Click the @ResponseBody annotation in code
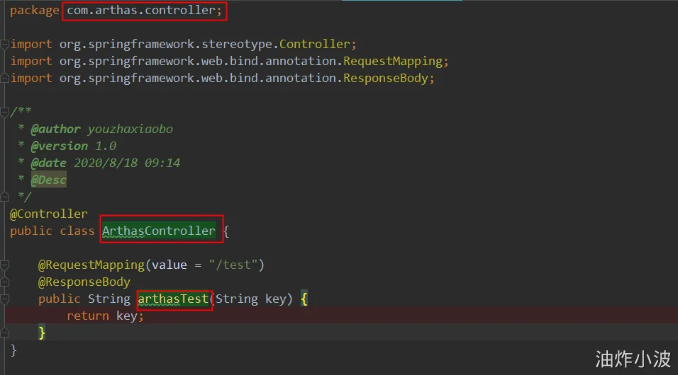The height and width of the screenshot is (375, 678). click(x=84, y=282)
